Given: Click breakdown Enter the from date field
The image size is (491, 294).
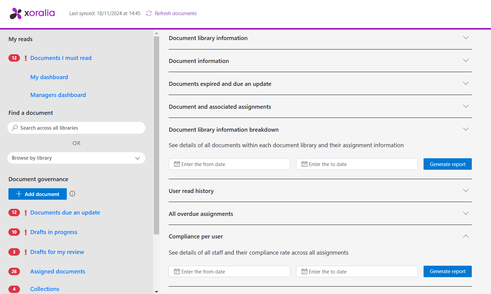Looking at the screenshot, I should (229, 164).
